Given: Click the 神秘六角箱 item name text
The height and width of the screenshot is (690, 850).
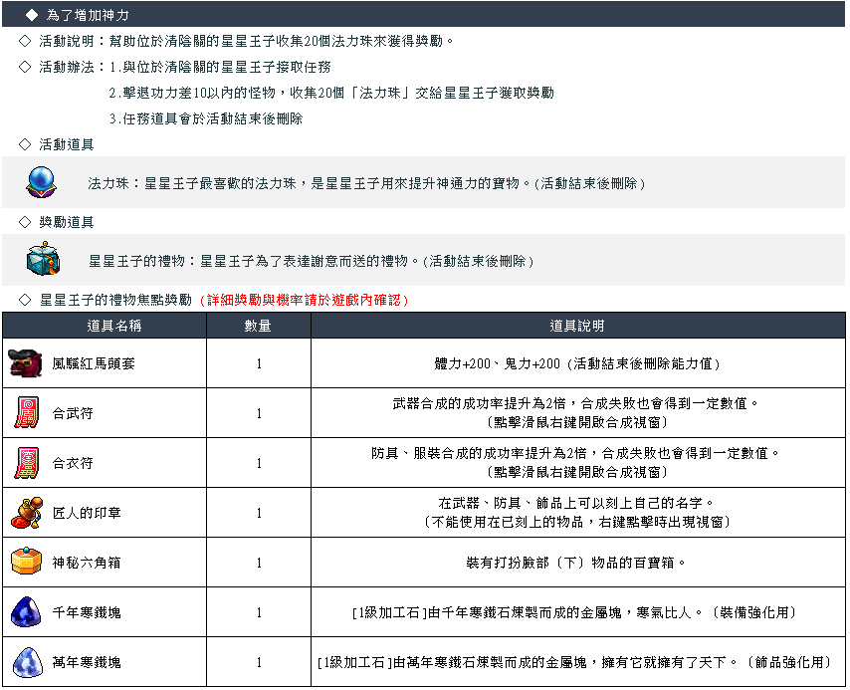Looking at the screenshot, I should [x=87, y=563].
